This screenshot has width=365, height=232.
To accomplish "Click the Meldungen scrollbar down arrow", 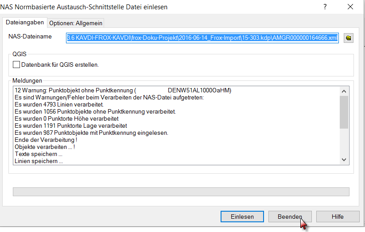I will click(x=344, y=160).
